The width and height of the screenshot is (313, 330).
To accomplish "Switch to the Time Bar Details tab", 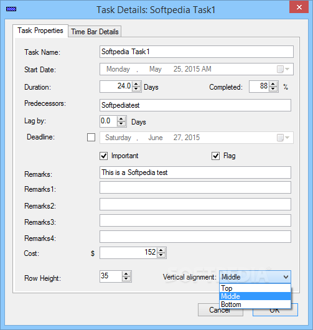I will click(95, 32).
